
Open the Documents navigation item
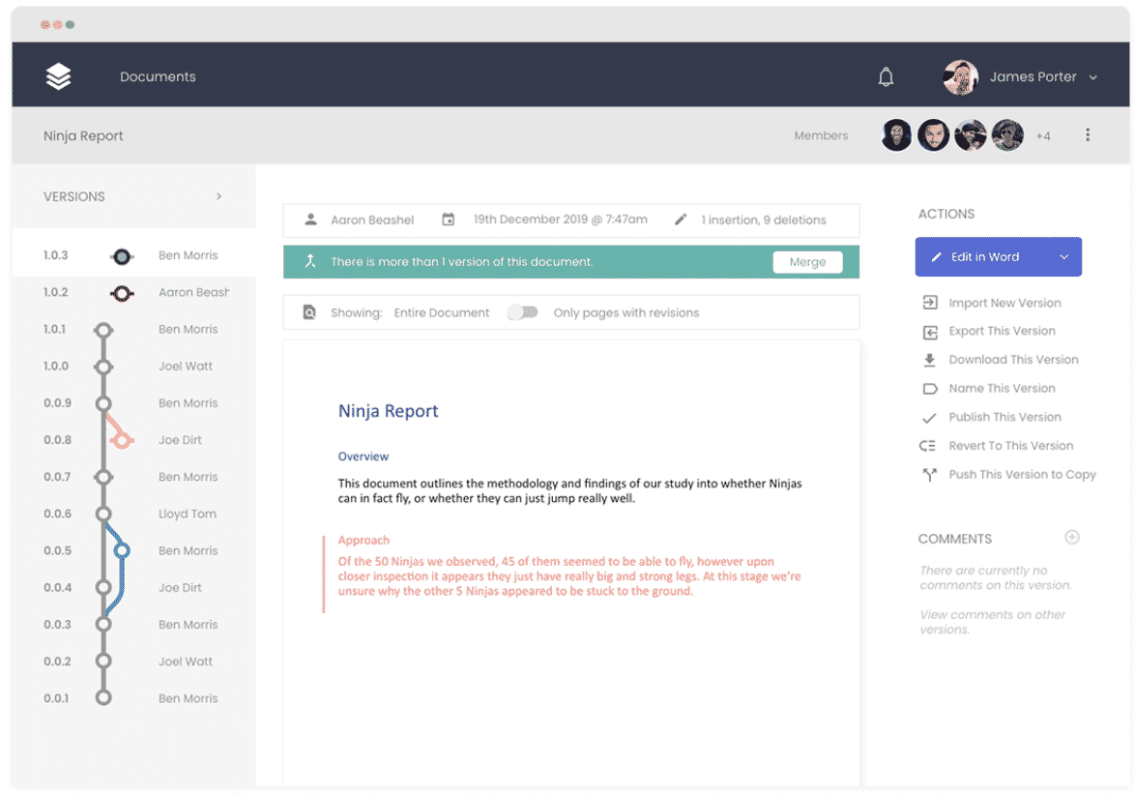tap(158, 77)
